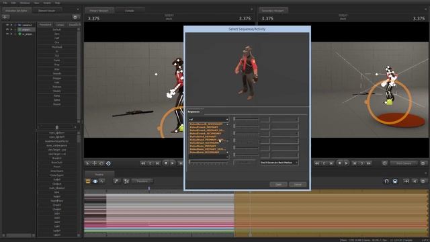Switch timeline to Graph Editor mode
The height and width of the screenshot is (242, 430).
101,181
